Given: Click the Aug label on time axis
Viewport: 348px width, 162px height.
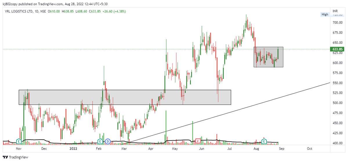Looking at the screenshot, I should [x=256, y=148].
